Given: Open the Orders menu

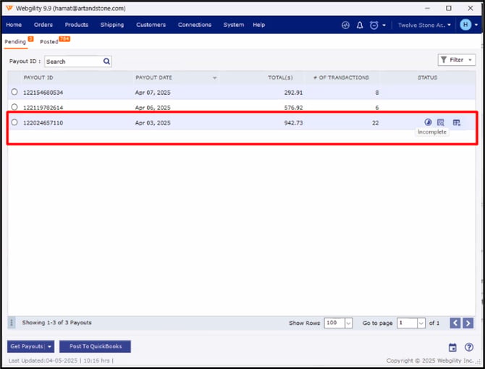Looking at the screenshot, I should tap(43, 25).
